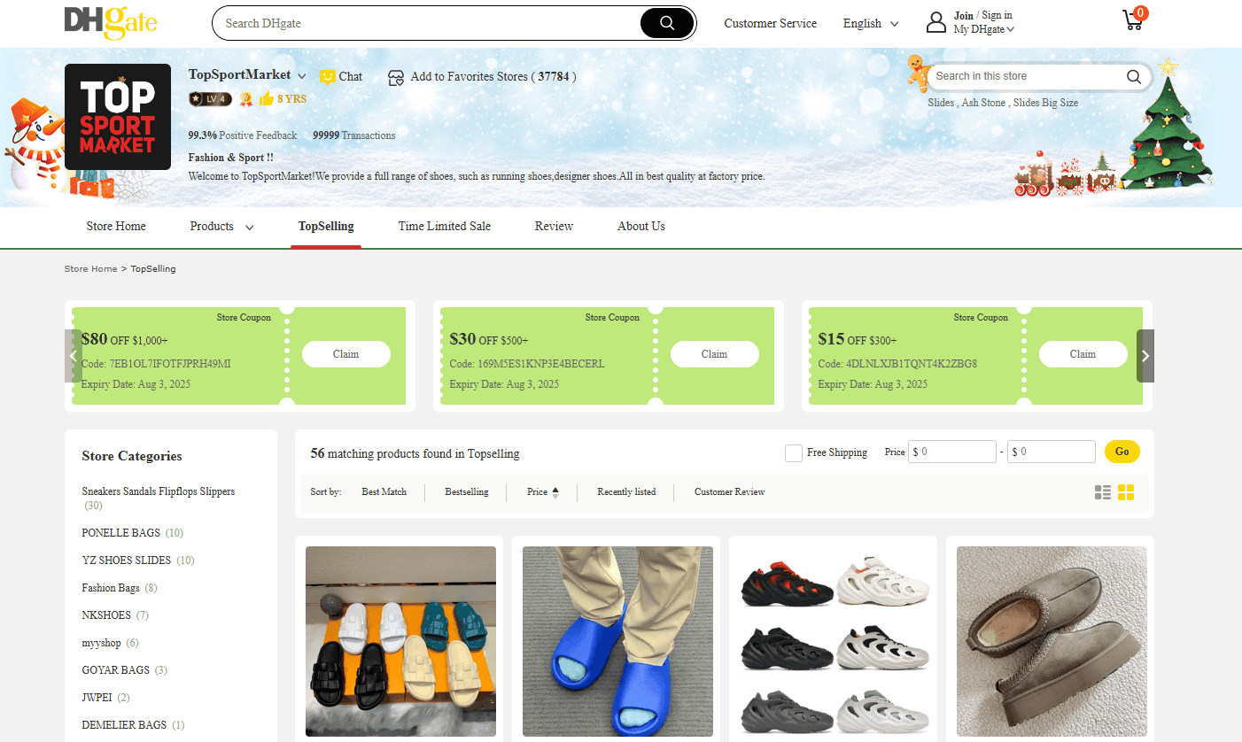Click the search magnifier in the DHgate search bar
Screen dimensions: 1242x742
pos(666,23)
